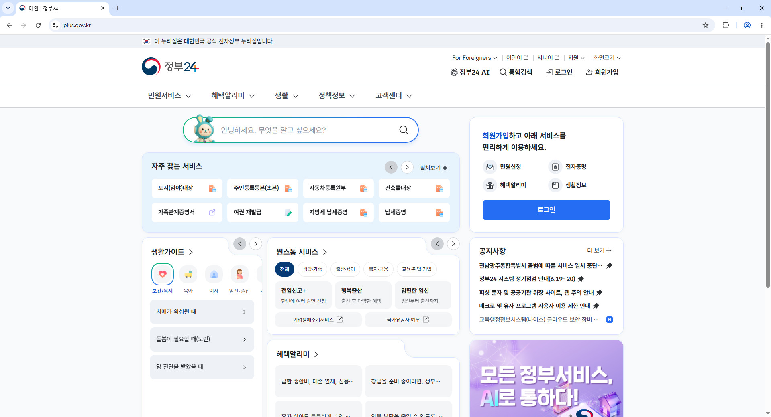Bookmark this page with star icon
771x417 pixels.
(706, 25)
